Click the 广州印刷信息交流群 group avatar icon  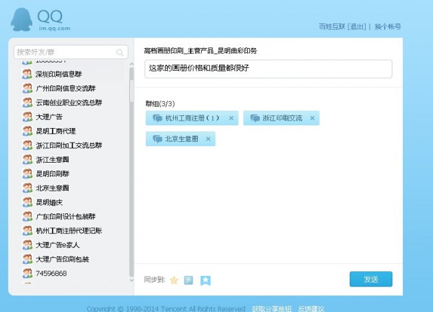27,88
